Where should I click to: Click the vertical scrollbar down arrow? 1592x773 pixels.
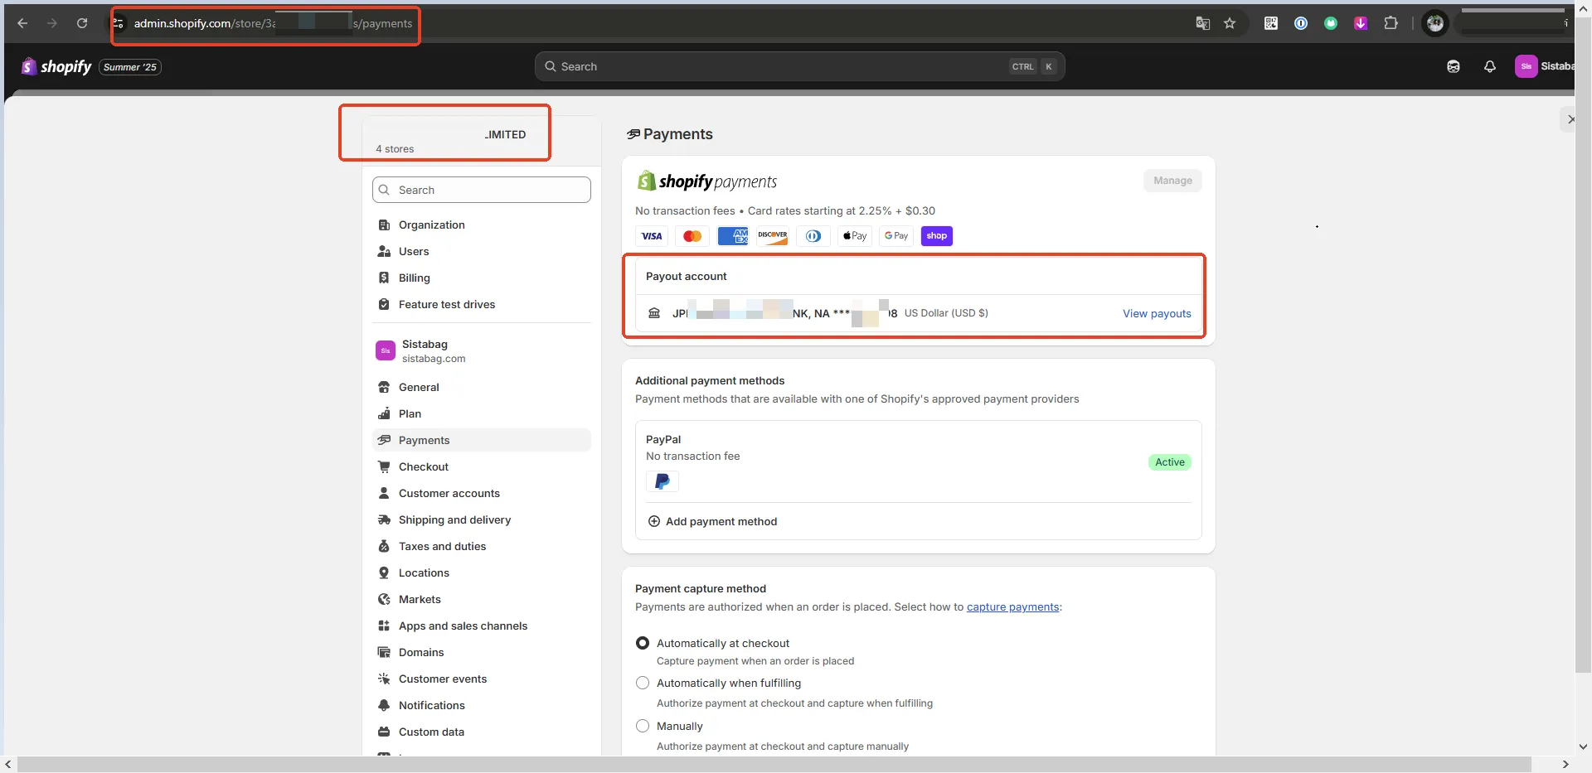1583,747
